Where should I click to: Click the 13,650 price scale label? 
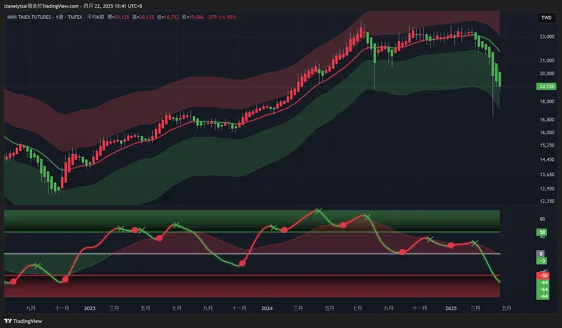[547, 175]
